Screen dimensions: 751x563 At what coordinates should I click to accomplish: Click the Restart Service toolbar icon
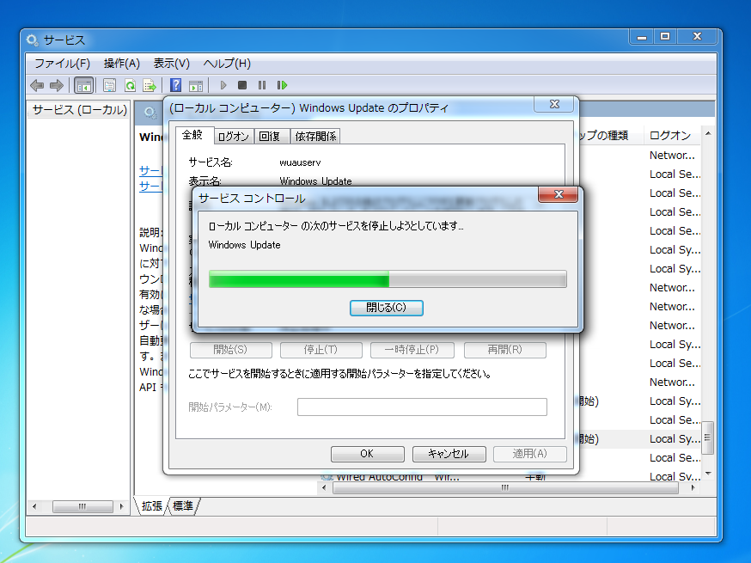coord(282,85)
